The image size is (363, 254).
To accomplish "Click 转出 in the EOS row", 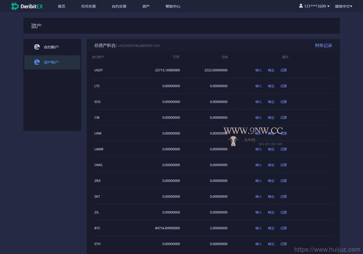I will 271,102.
